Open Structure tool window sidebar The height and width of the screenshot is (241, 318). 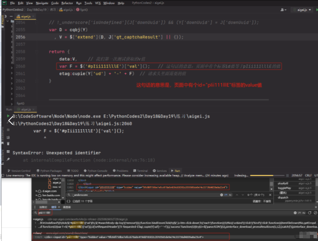click(x=3, y=158)
